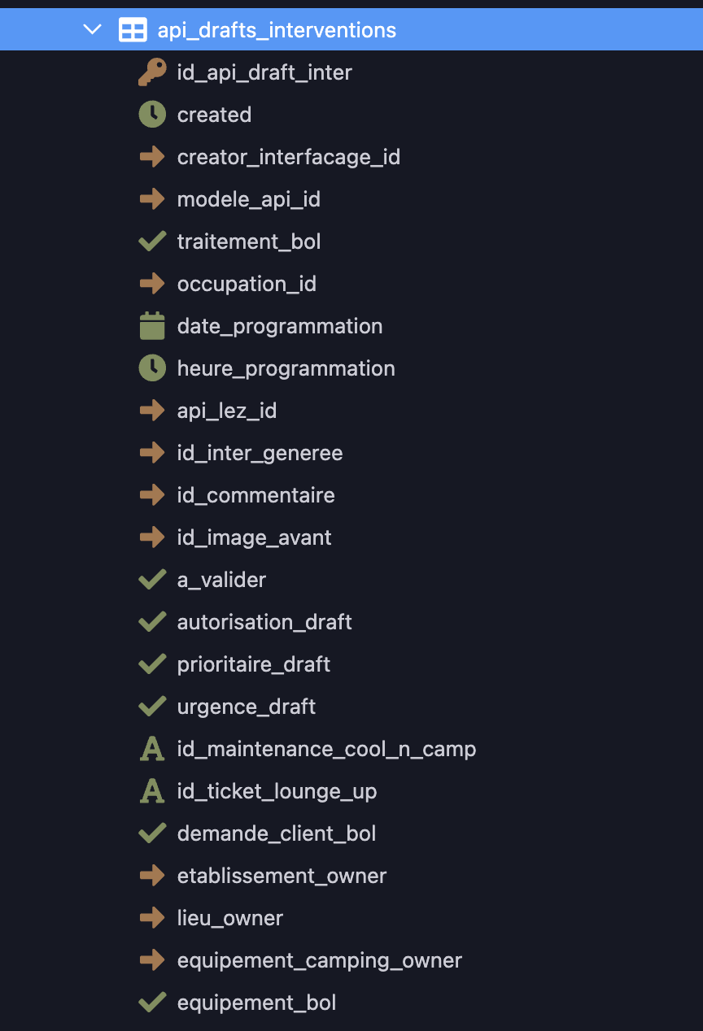Collapse the api_drafts_interventions table node
Screen dimensions: 703x1031
click(93, 30)
